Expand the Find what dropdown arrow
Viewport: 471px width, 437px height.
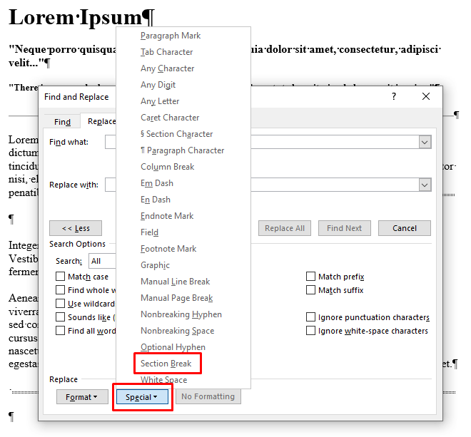click(425, 142)
